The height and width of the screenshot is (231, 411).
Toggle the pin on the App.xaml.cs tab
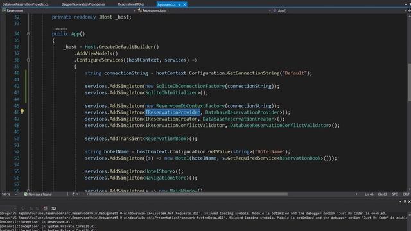(180, 4)
